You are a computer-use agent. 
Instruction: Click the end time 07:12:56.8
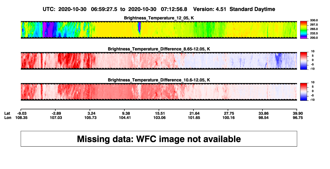click(174, 9)
